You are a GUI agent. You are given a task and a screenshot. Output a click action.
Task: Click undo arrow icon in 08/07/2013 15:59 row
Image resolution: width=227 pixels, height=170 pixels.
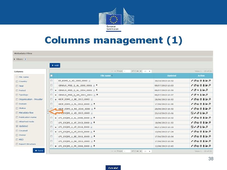[198, 90]
